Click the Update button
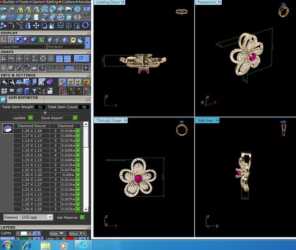The width and height of the screenshot is (296, 250). [x=23, y=118]
